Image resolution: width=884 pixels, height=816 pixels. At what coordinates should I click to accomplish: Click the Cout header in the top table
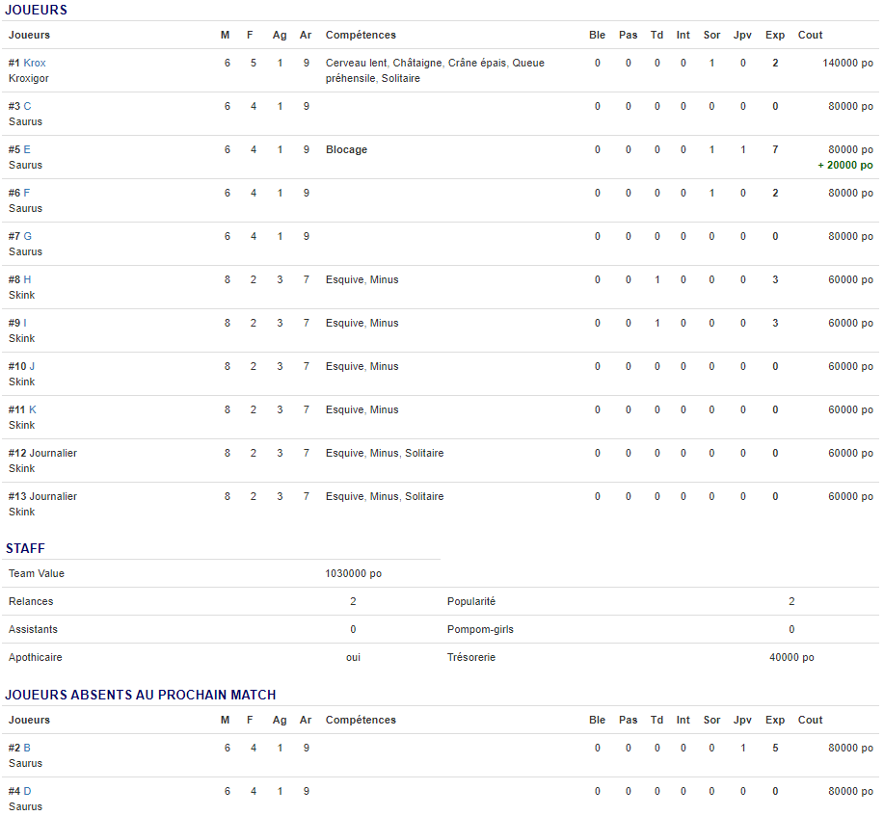point(810,35)
